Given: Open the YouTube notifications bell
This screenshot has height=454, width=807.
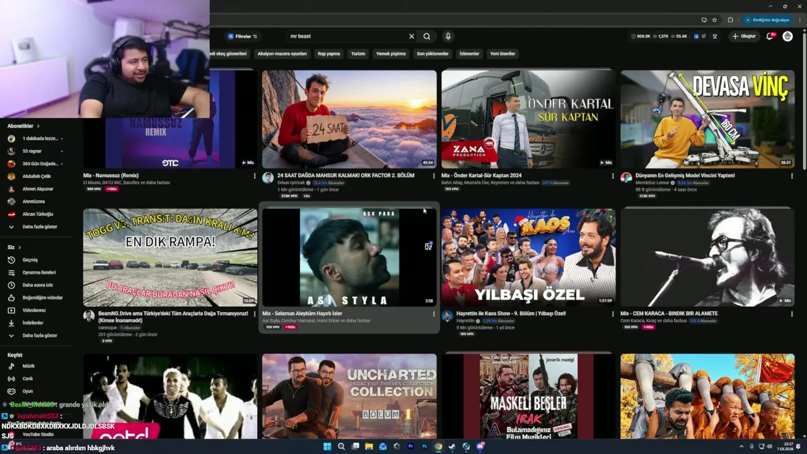Looking at the screenshot, I should 769,37.
